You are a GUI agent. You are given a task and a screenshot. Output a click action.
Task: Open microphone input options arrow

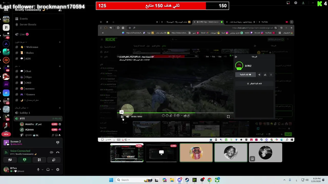tap(43, 169)
